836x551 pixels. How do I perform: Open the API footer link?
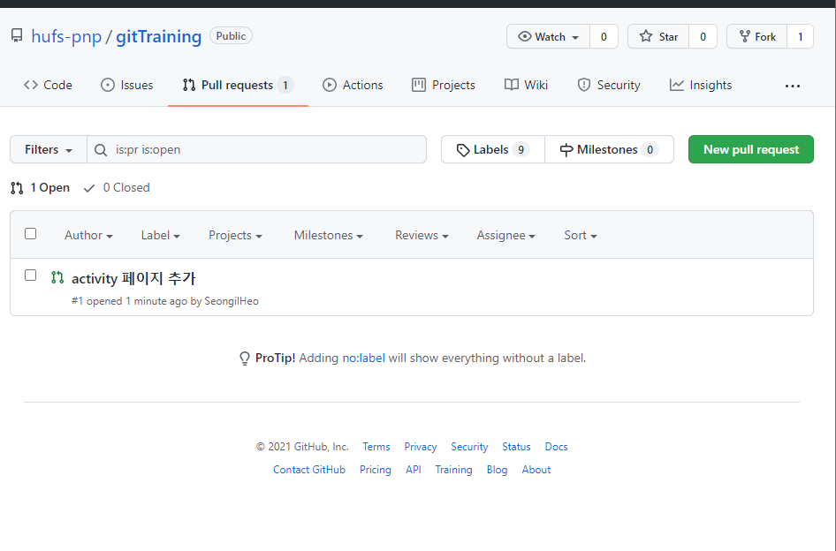tap(414, 470)
